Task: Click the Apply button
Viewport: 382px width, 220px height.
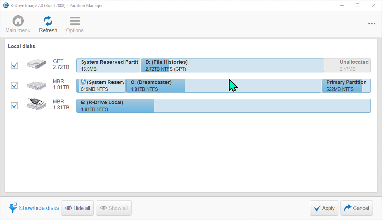Action: [x=324, y=208]
